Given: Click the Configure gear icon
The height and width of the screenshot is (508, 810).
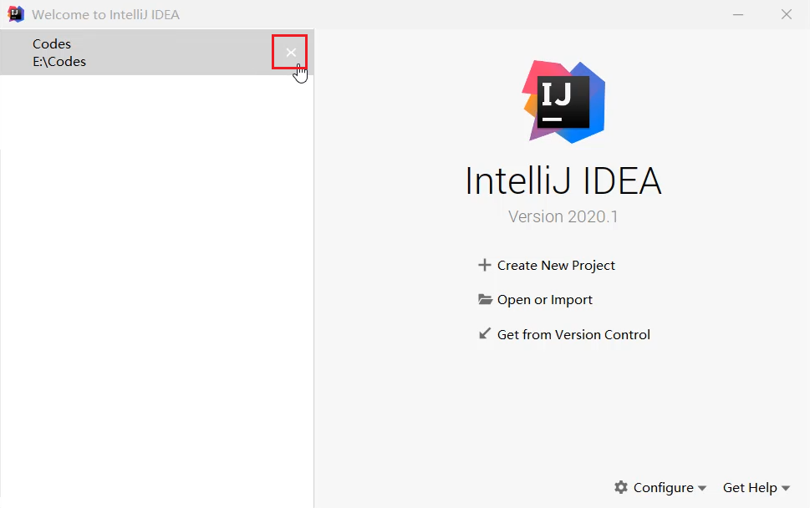Looking at the screenshot, I should click(621, 487).
